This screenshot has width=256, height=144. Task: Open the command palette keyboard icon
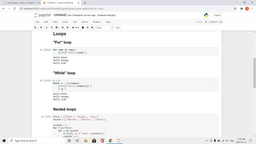[x=118, y=28]
